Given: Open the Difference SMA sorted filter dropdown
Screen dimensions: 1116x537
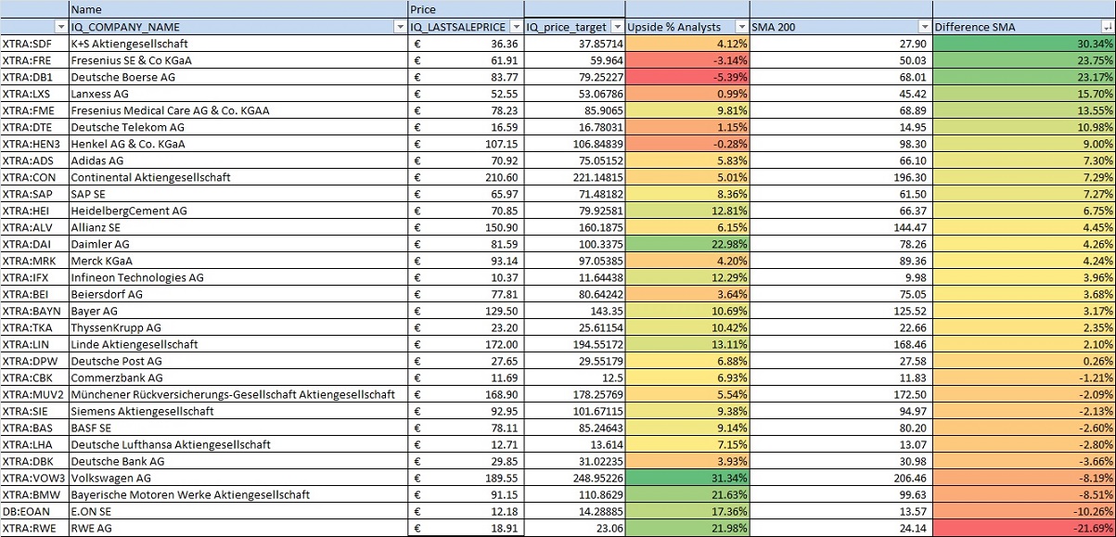Looking at the screenshot, I should (1108, 27).
